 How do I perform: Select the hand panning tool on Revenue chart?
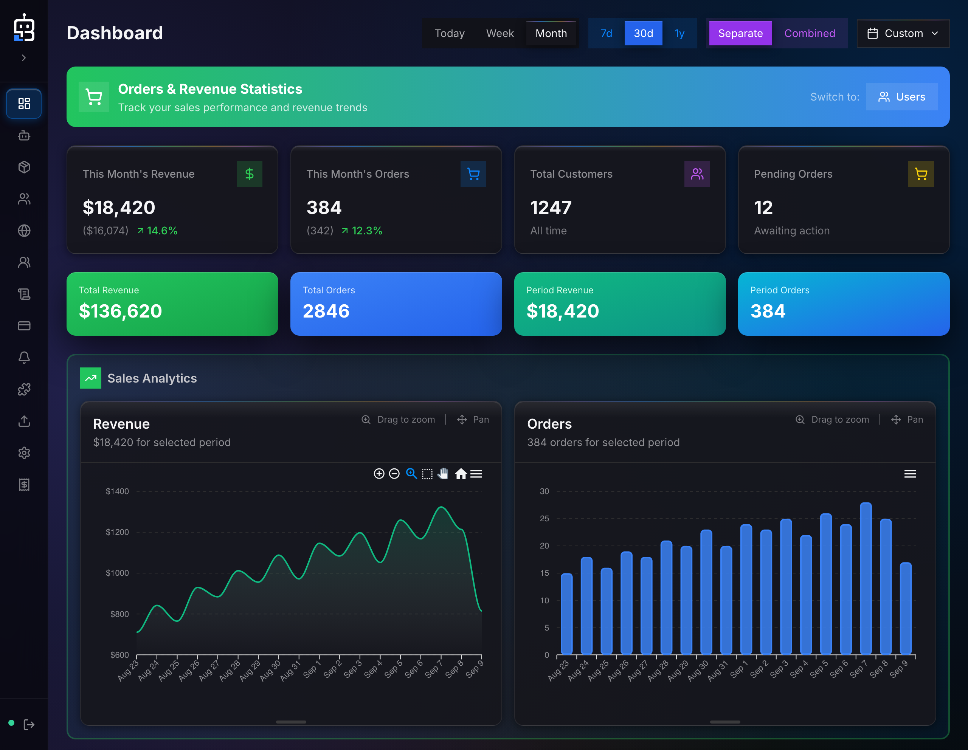[x=443, y=474]
